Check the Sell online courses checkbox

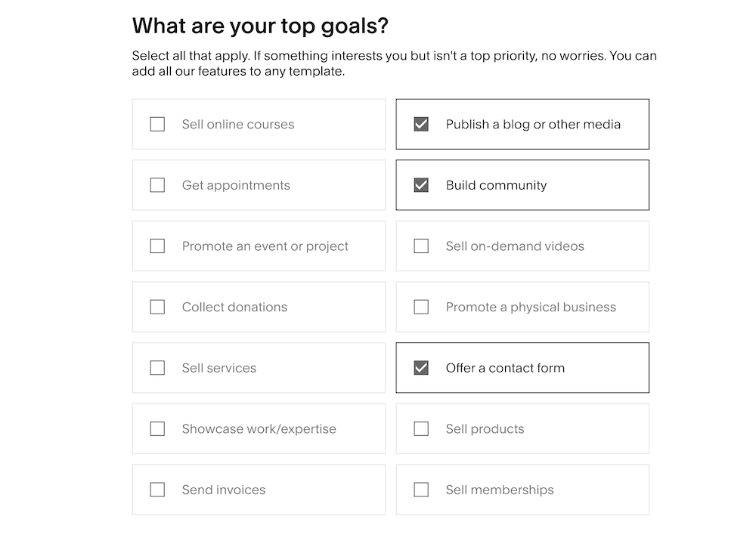tap(157, 125)
